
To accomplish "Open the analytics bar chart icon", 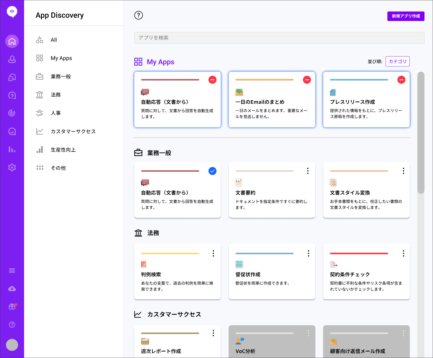I will (x=12, y=149).
